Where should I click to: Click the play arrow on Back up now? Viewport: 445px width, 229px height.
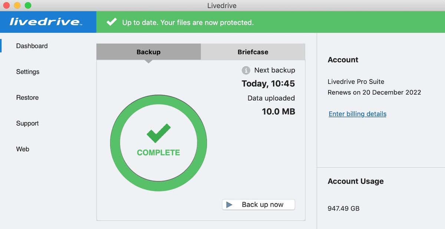(x=230, y=204)
